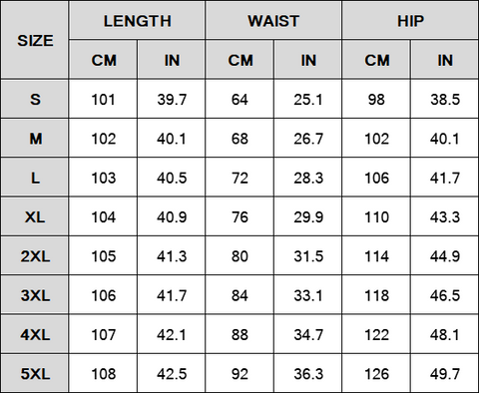Click the hip value 114 cell

(376, 256)
